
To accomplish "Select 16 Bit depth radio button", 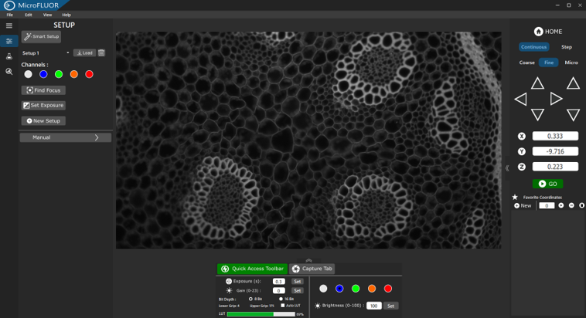I will click(281, 299).
